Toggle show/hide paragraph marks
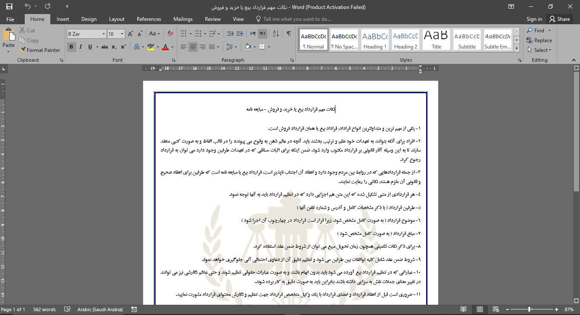Image resolution: width=580 pixels, height=315 pixels. click(289, 34)
